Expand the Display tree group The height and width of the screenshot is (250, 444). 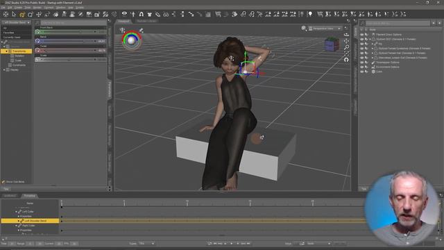[x=4, y=69]
